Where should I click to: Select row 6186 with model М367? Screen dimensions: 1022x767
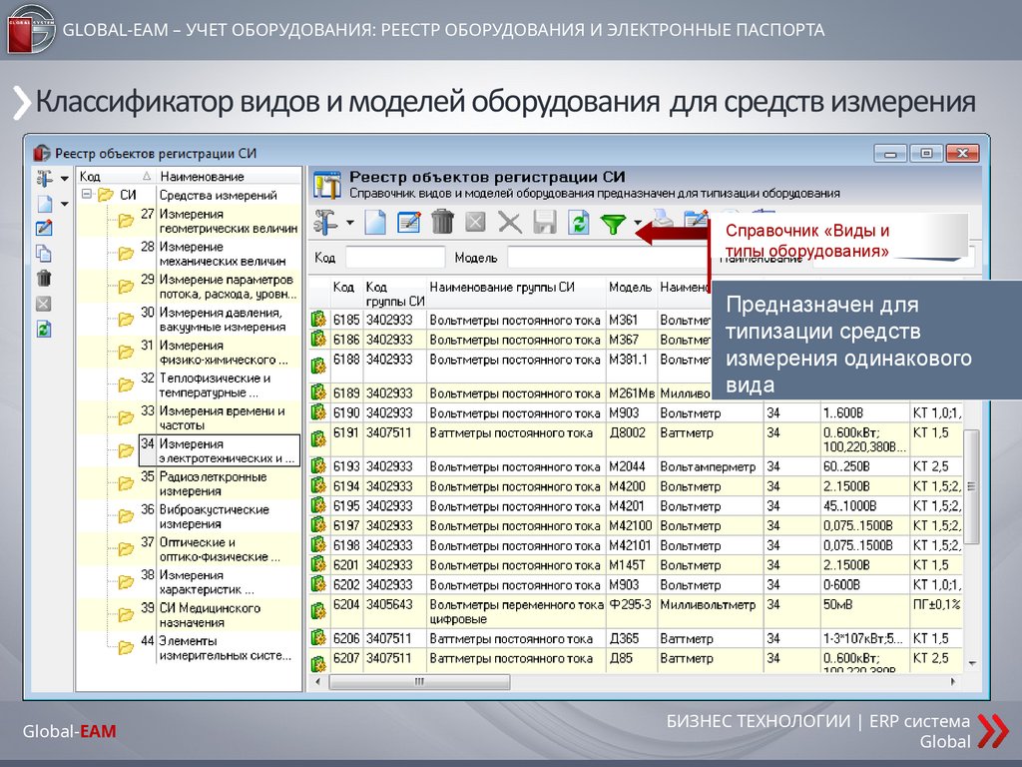(x=508, y=340)
